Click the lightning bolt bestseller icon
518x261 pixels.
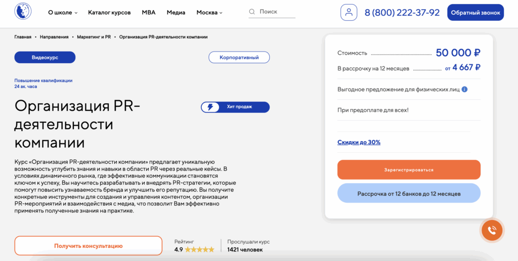click(210, 107)
